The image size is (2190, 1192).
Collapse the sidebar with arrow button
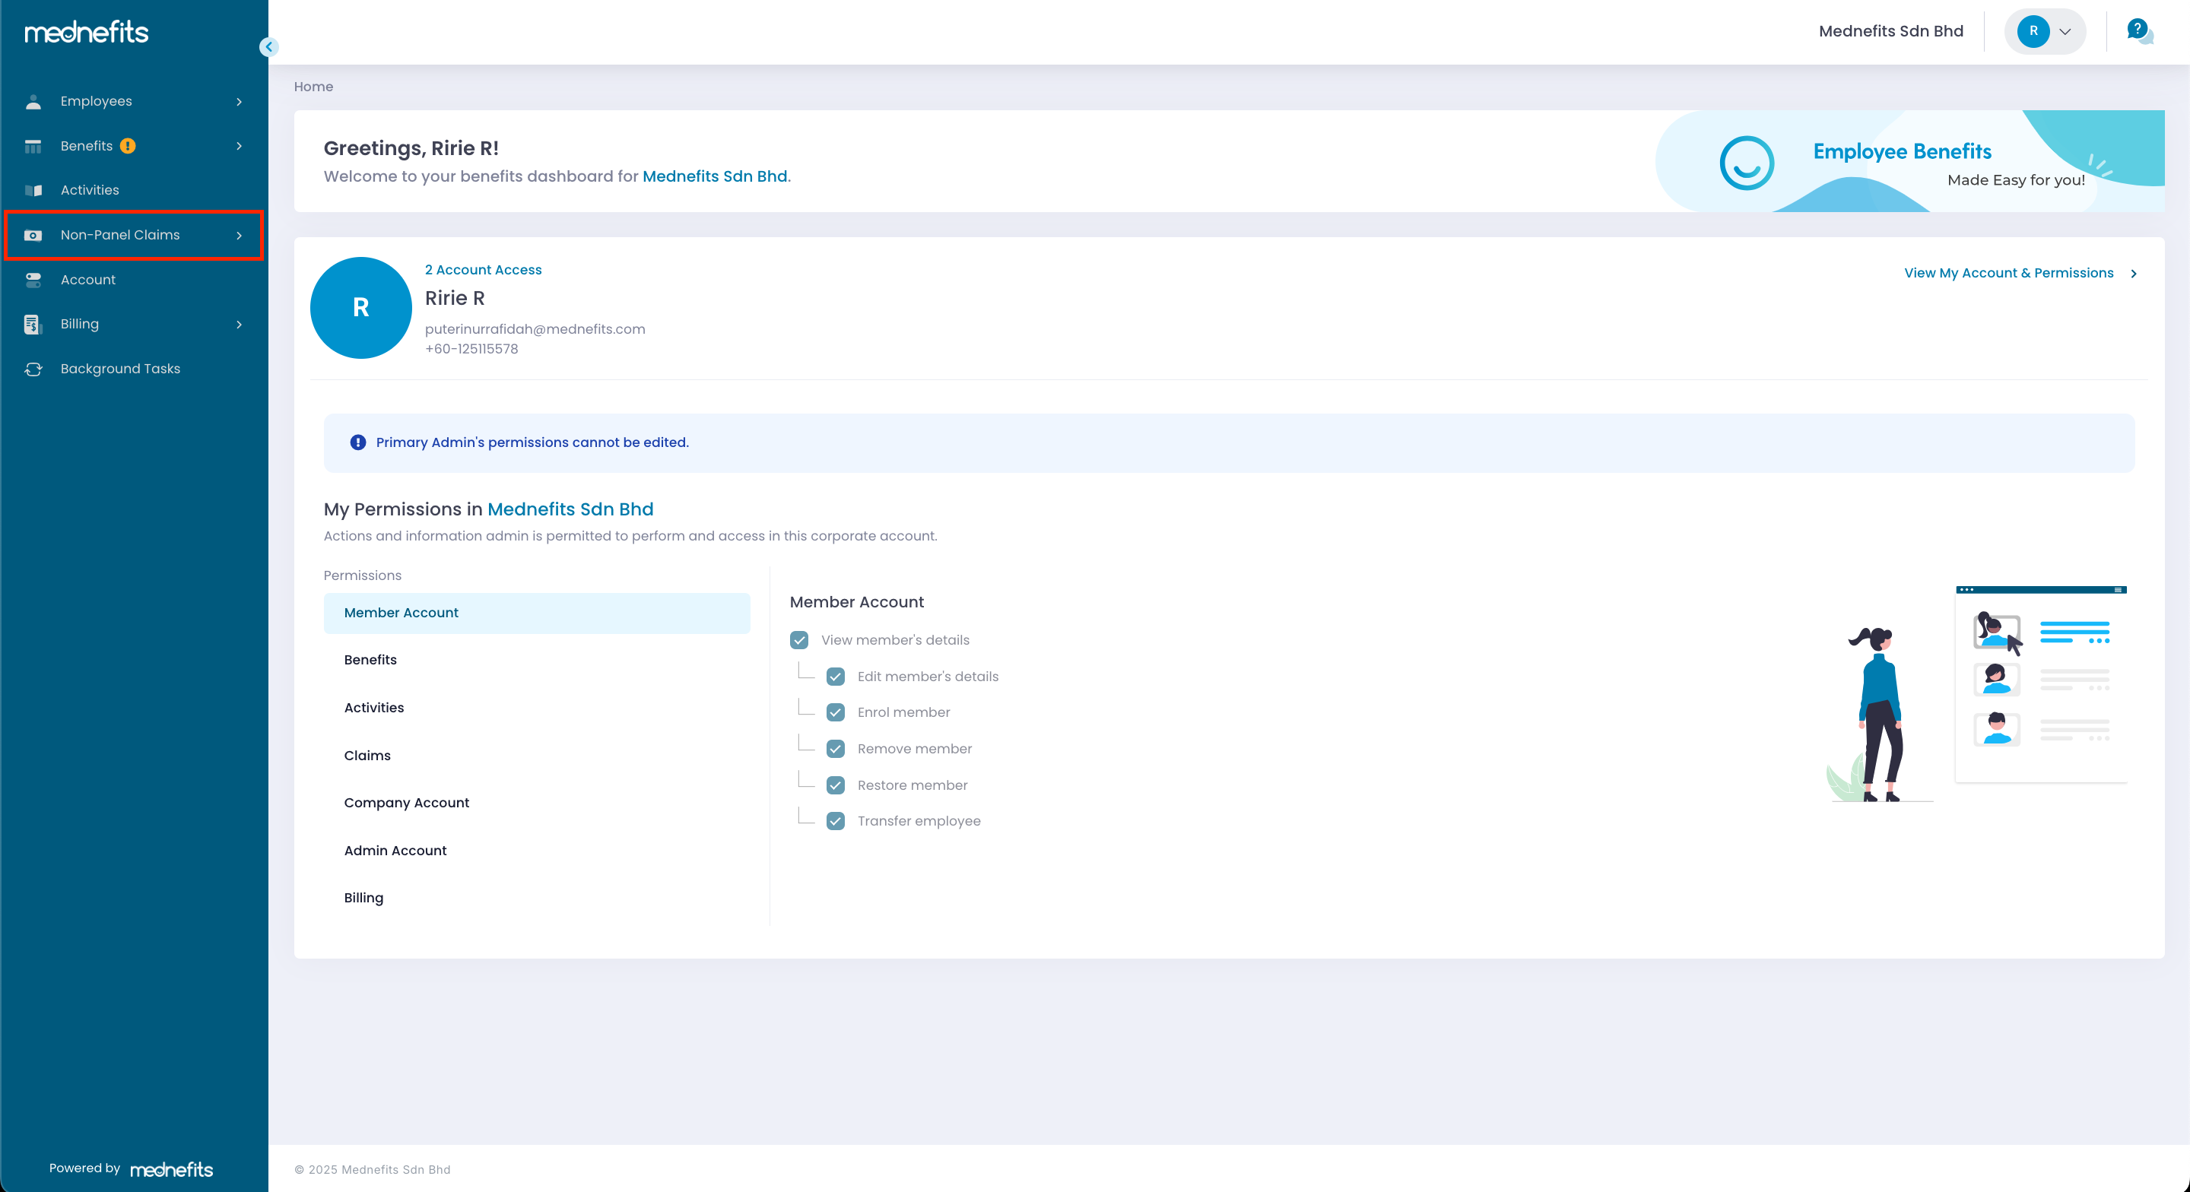click(268, 48)
